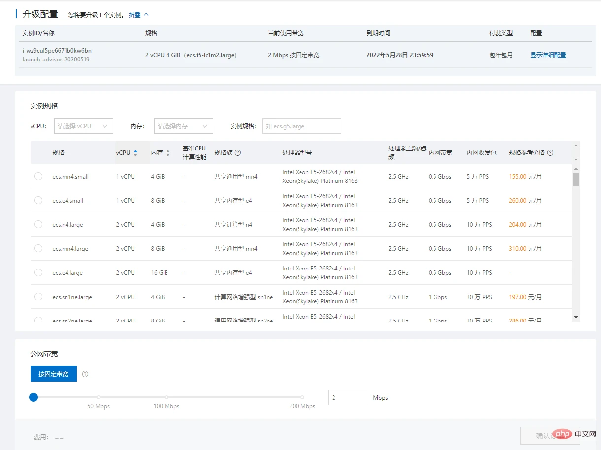Image resolution: width=601 pixels, height=450 pixels.
Task: Show help for 规格参考价格 question icon
Action: coord(550,153)
